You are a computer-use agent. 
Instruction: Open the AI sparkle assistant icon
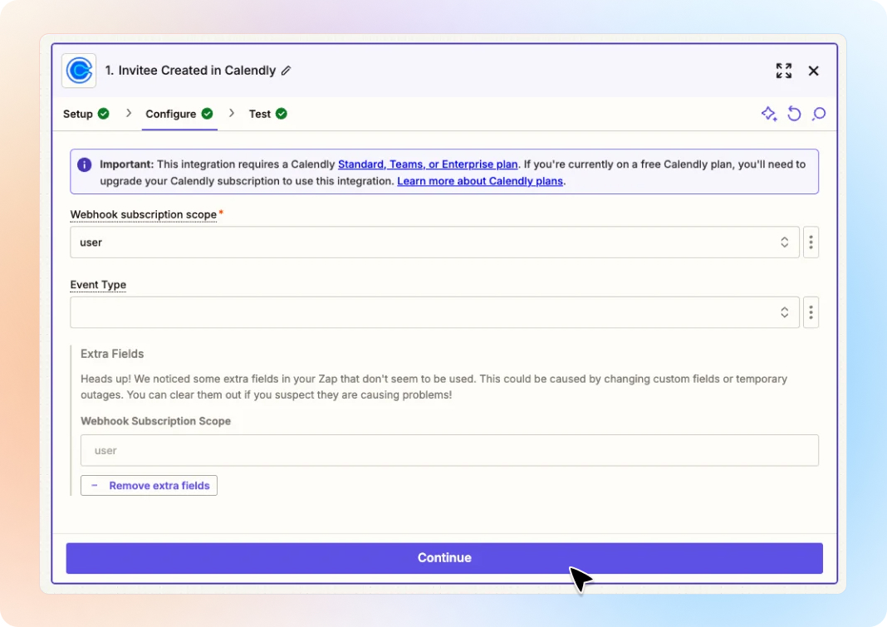pyautogui.click(x=769, y=114)
